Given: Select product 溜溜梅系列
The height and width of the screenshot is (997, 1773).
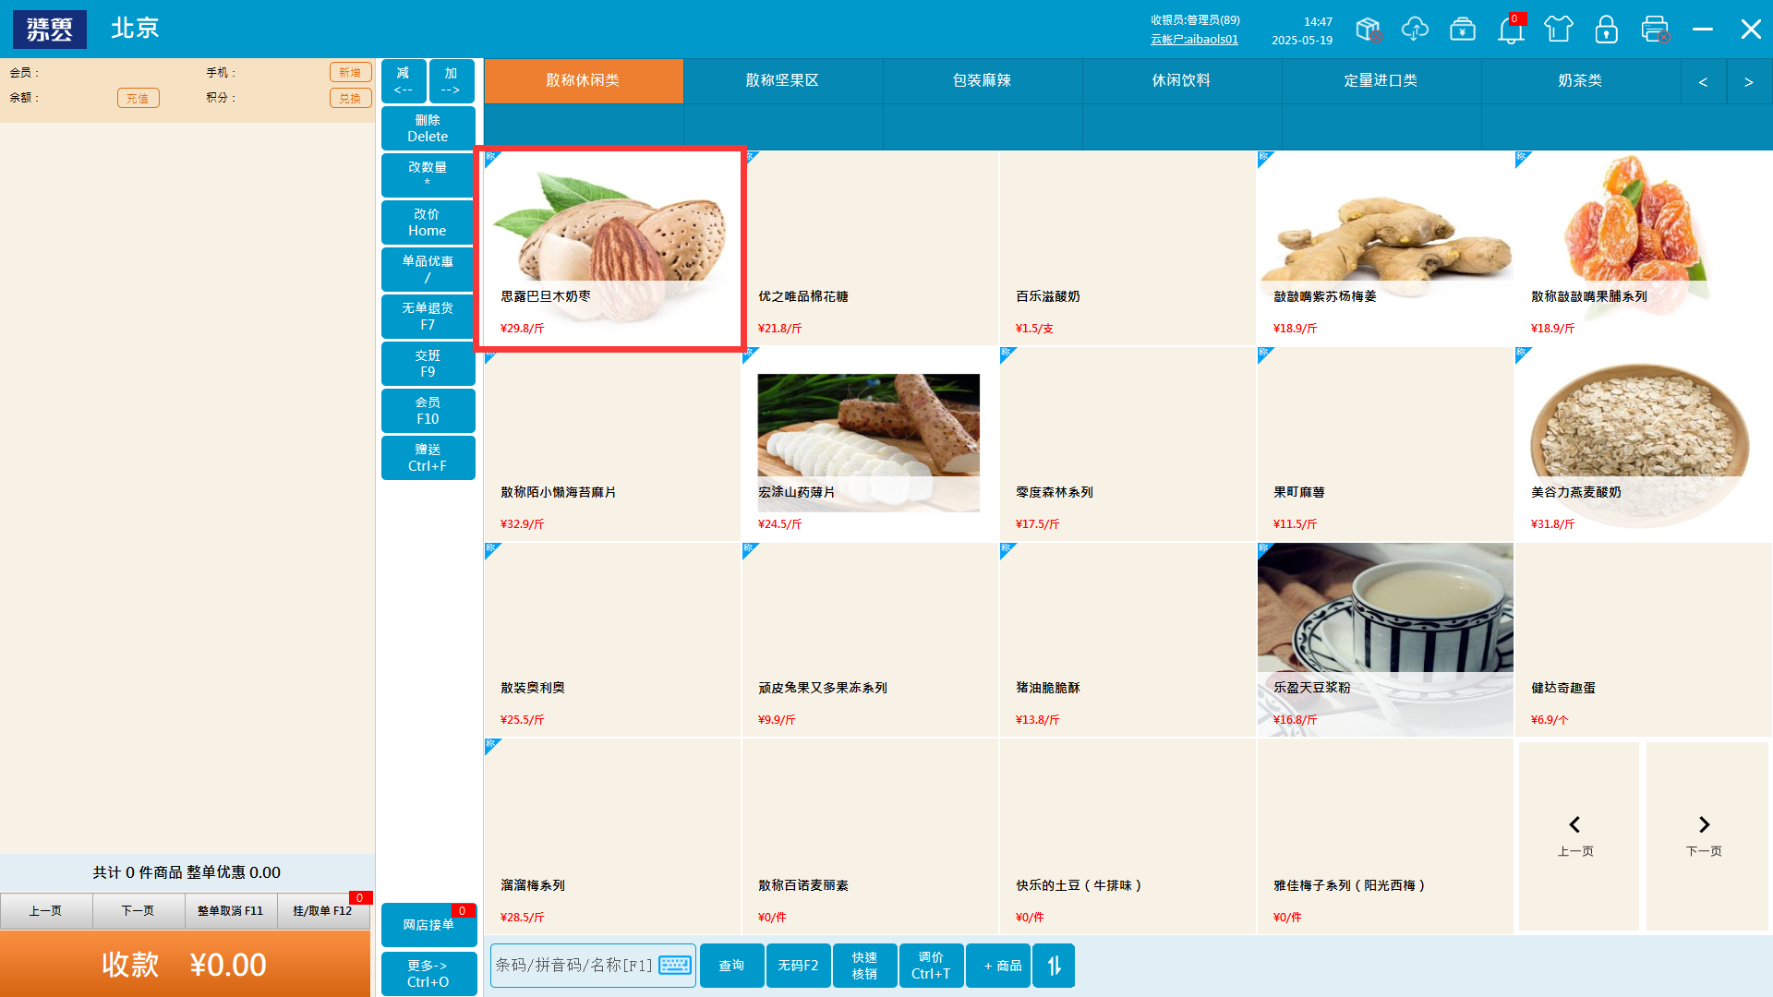Looking at the screenshot, I should [611, 836].
